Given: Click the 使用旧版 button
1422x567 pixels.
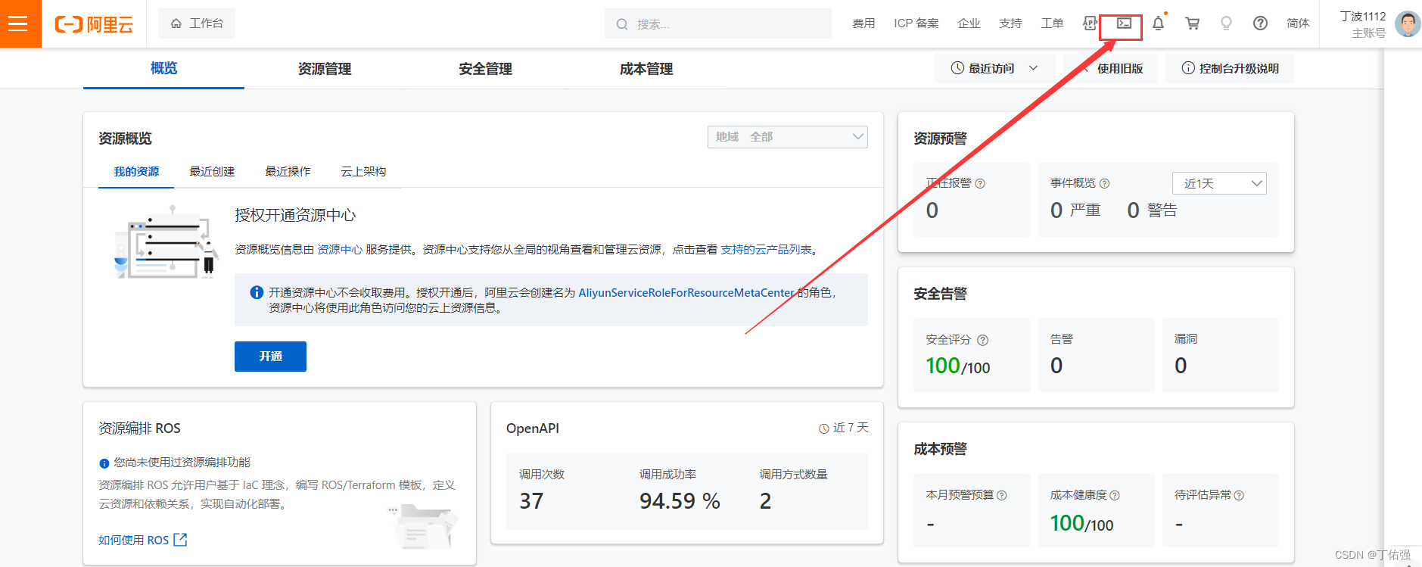Looking at the screenshot, I should tap(1111, 68).
